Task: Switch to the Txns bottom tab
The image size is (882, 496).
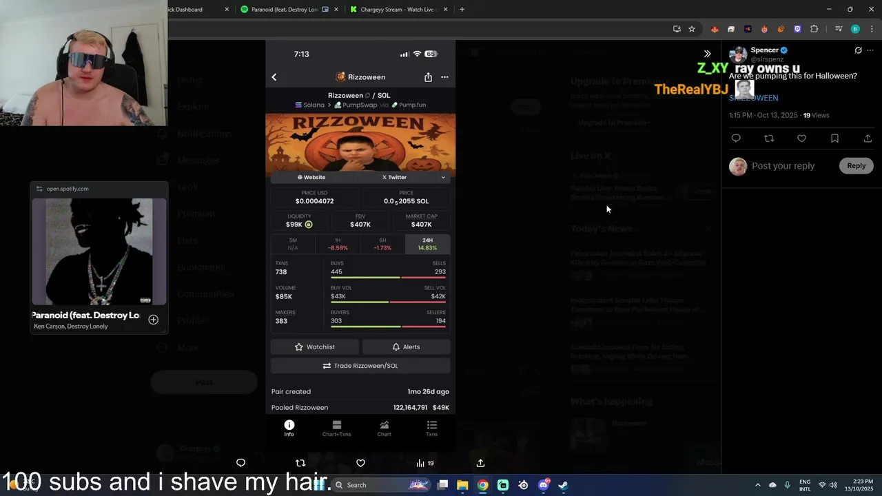Action: [431, 428]
